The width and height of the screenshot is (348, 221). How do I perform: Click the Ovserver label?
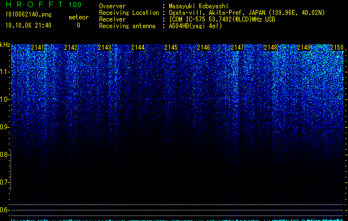coord(112,6)
